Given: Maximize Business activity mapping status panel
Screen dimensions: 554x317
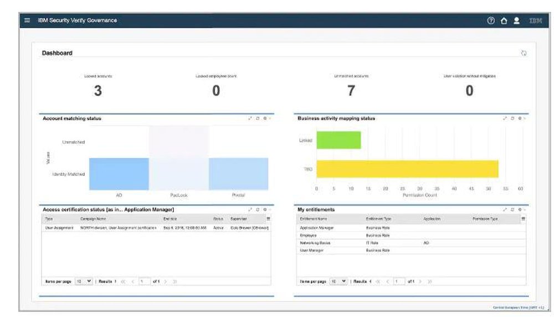Looking at the screenshot, I should 505,118.
